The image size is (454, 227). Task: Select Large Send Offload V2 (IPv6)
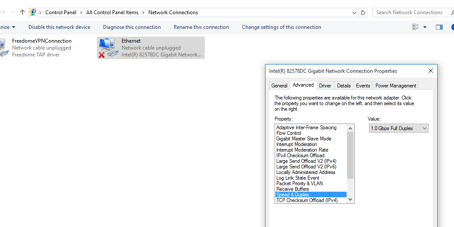(x=311, y=167)
